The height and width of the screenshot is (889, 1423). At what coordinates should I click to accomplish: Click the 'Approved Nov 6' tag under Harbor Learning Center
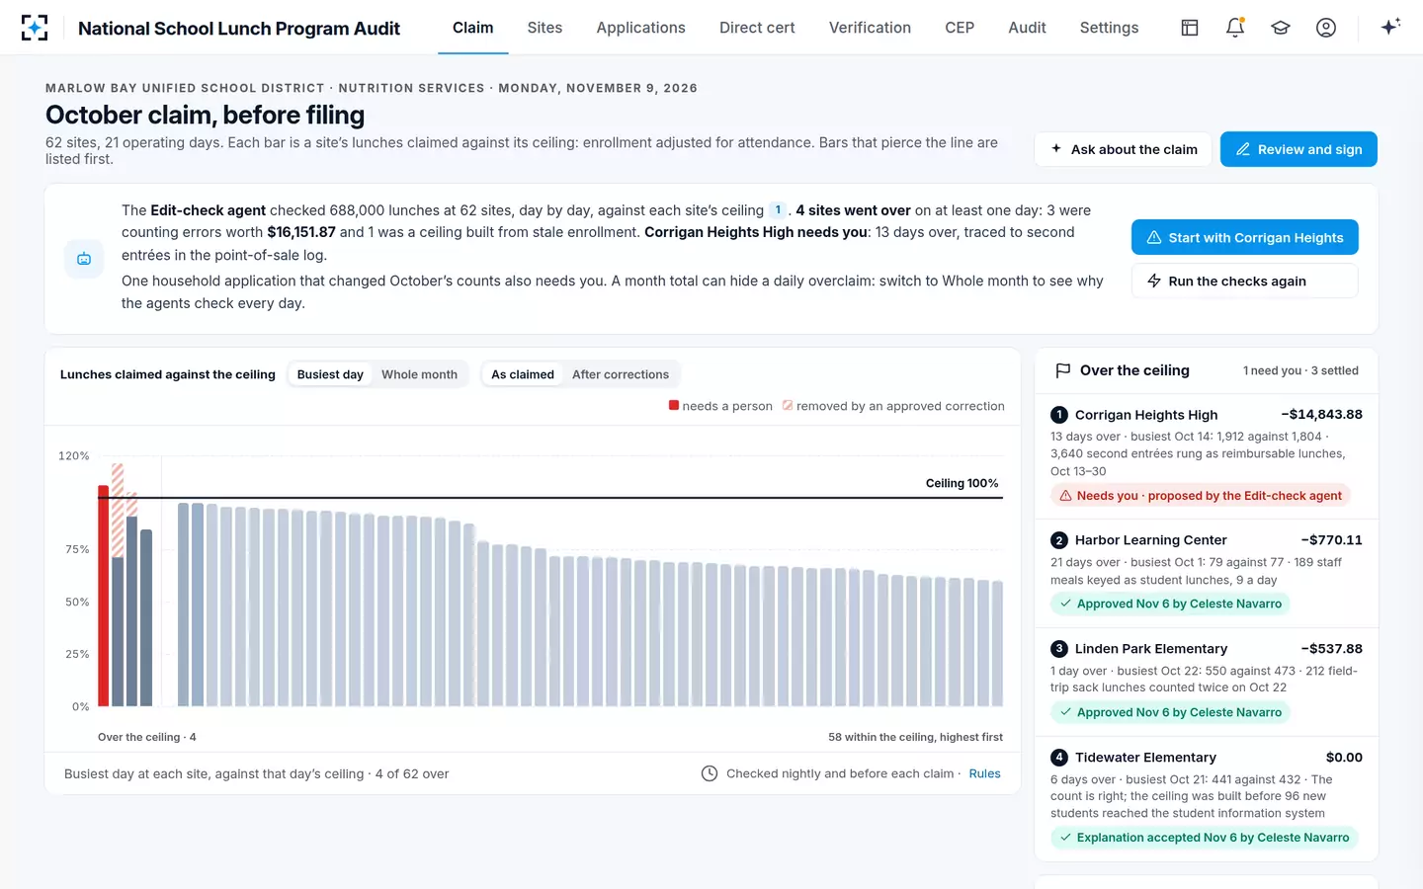(x=1170, y=604)
